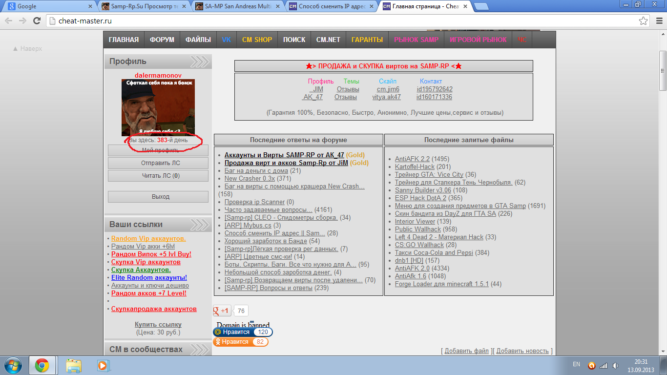Image resolution: width=667 pixels, height=375 pixels.
Task: Open the Sanny Builder v3.06 link
Action: coord(423,190)
